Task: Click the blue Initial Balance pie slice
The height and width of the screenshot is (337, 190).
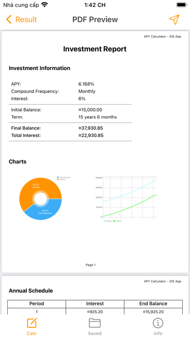Action: pyautogui.click(x=46, y=211)
